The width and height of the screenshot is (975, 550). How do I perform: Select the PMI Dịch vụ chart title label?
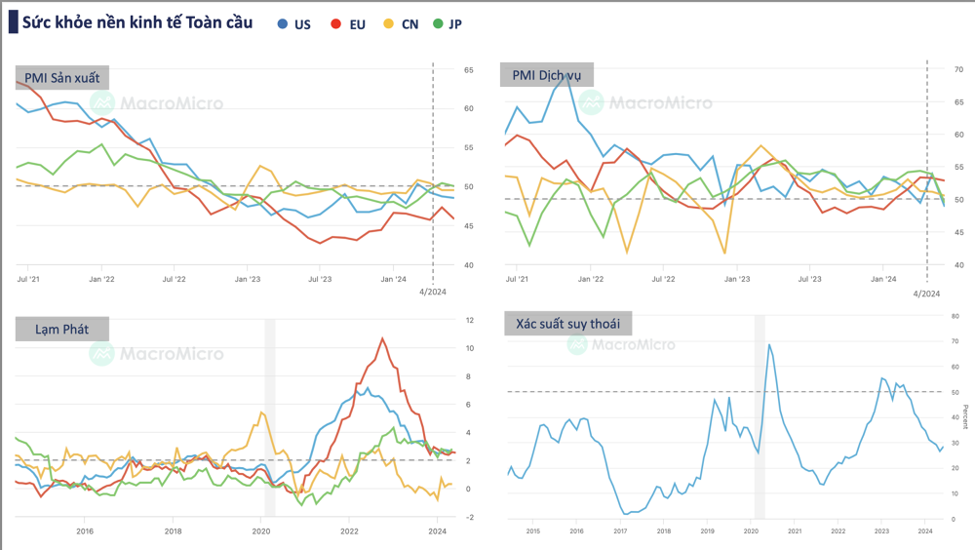pyautogui.click(x=546, y=75)
